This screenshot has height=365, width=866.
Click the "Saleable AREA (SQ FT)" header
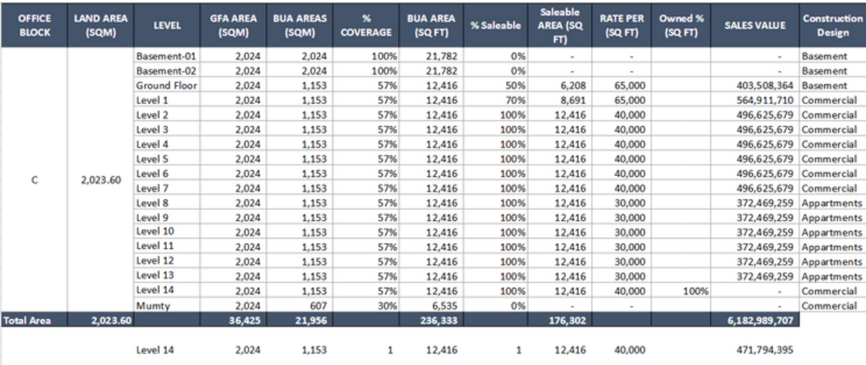(560, 25)
